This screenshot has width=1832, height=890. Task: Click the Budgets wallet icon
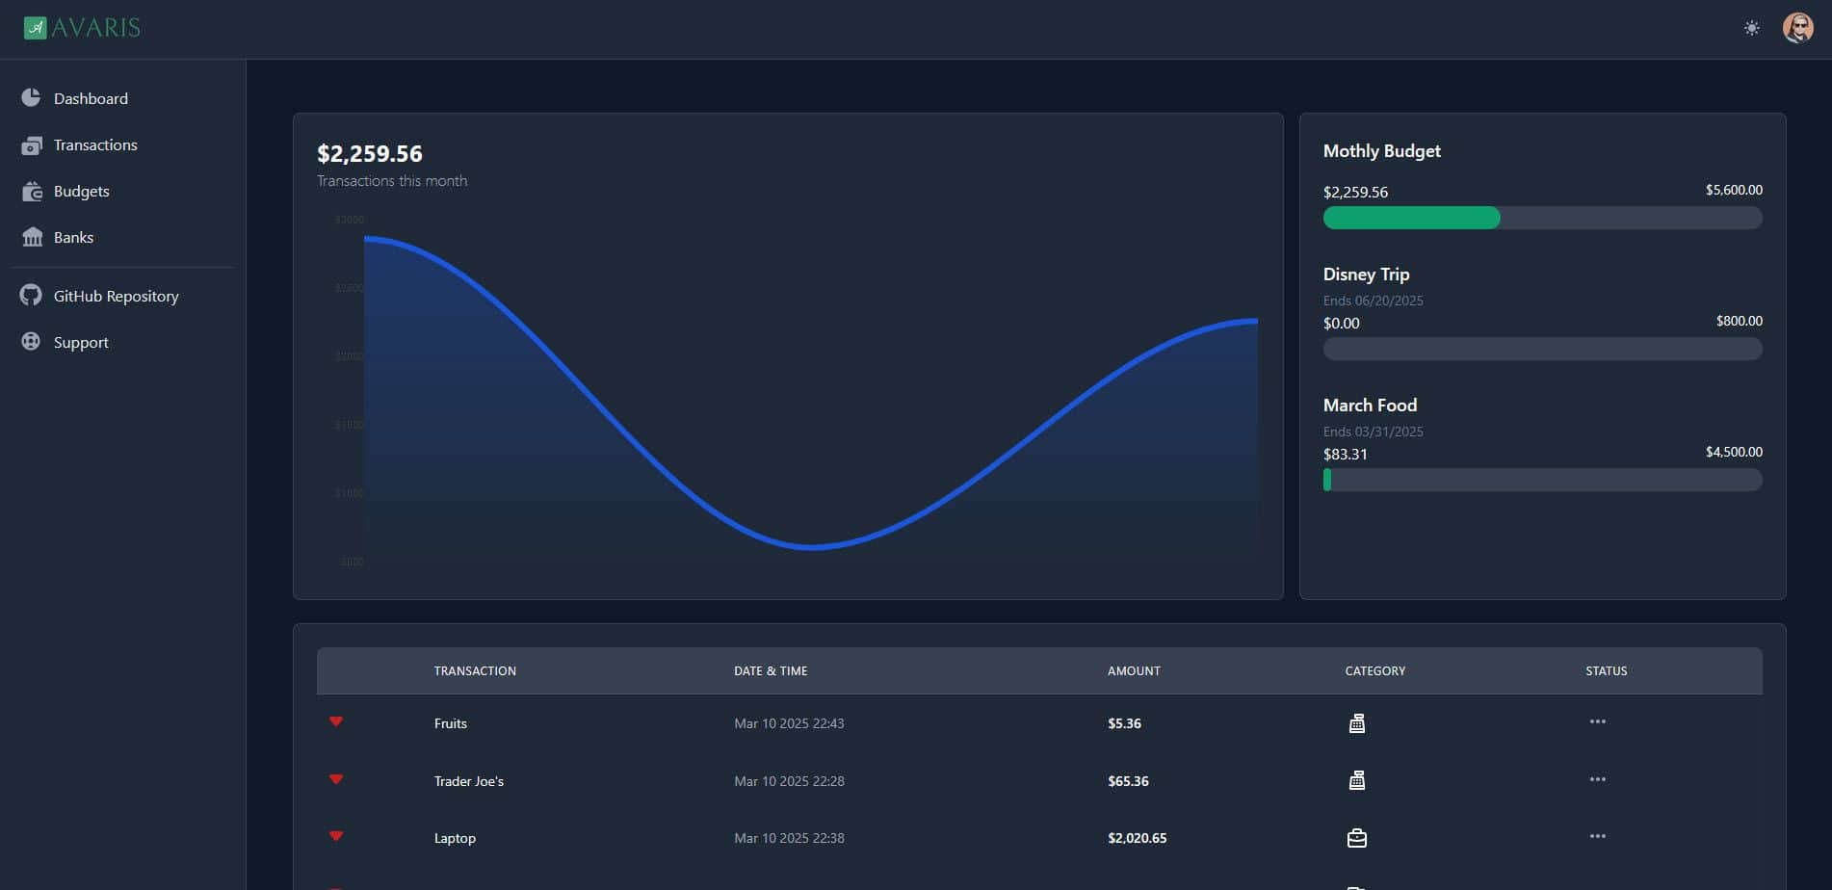pos(32,191)
